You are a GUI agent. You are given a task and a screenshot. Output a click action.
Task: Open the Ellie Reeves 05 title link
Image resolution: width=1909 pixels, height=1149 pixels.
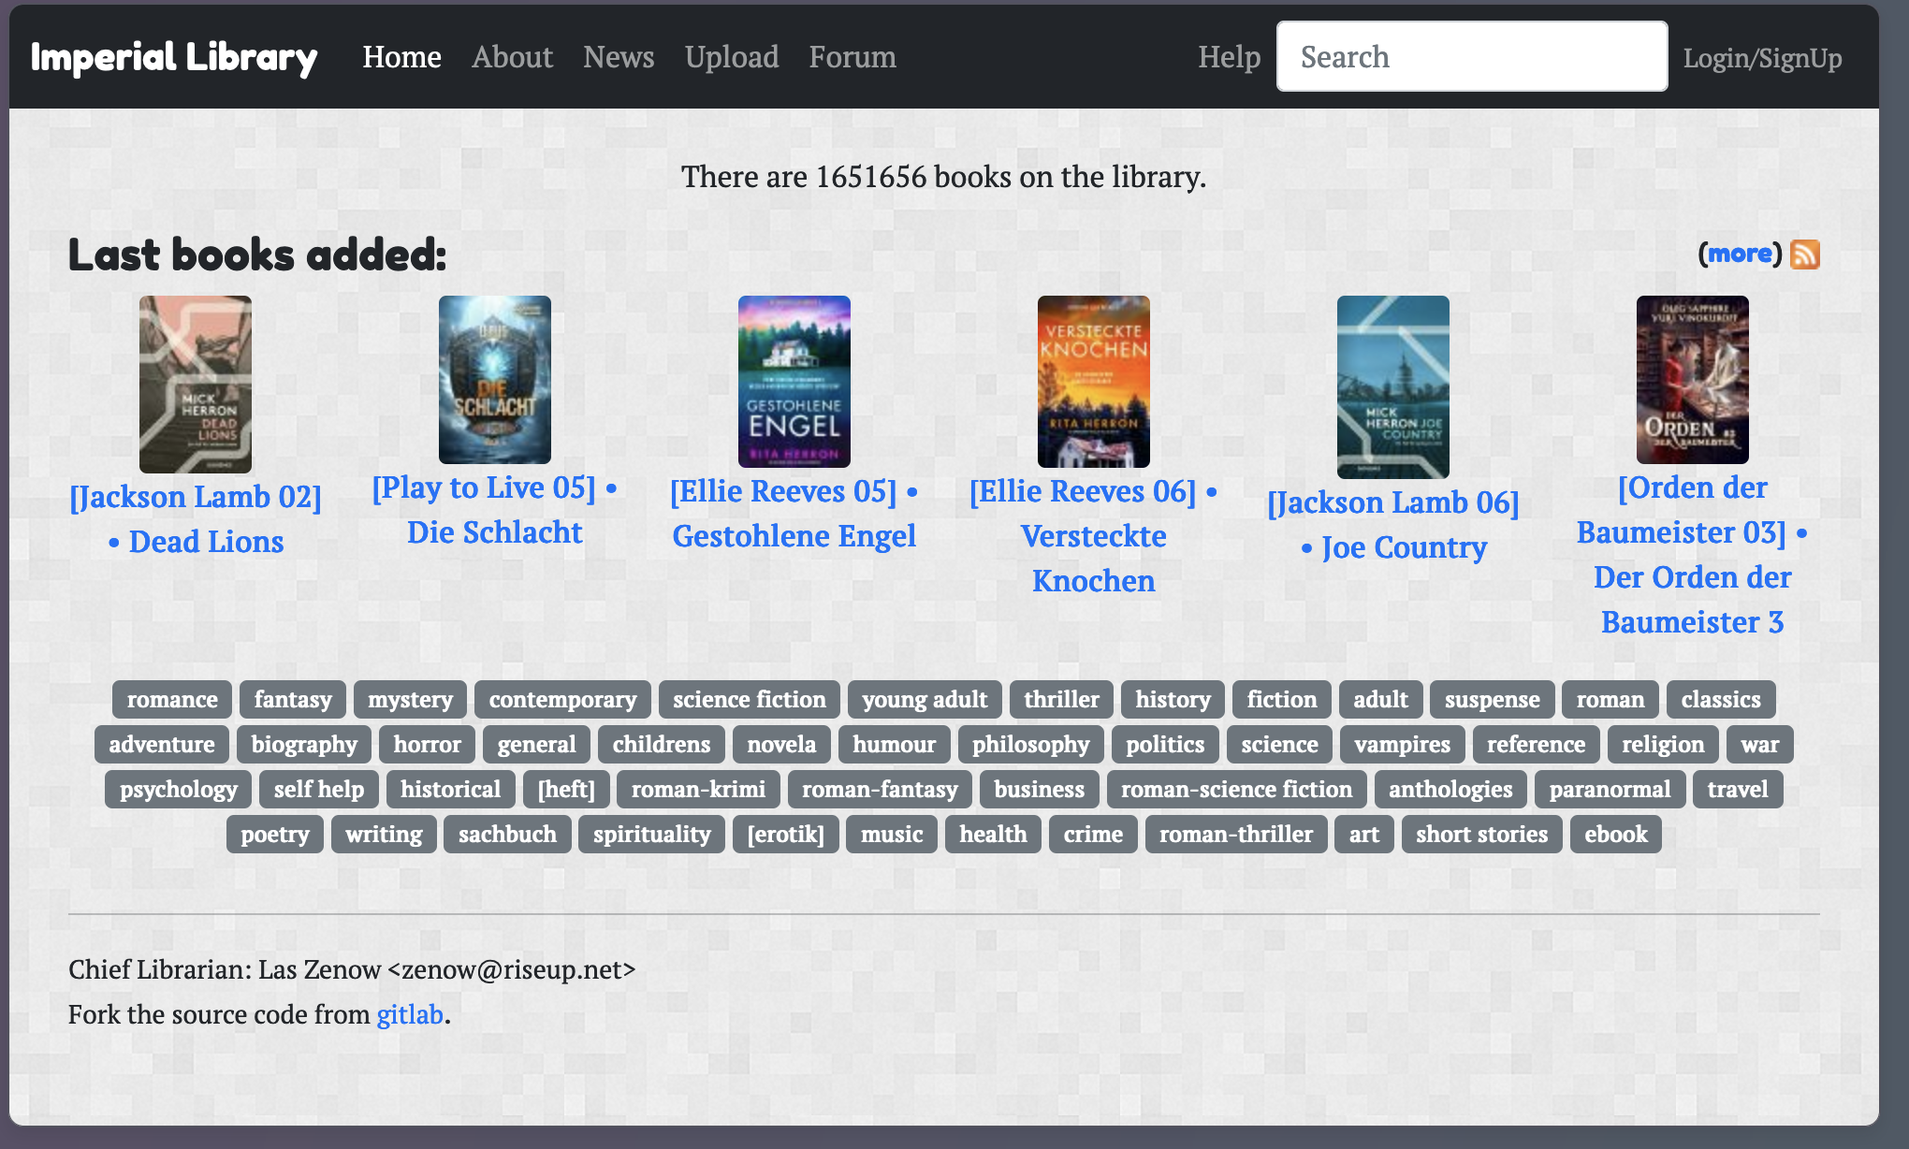coord(794,514)
